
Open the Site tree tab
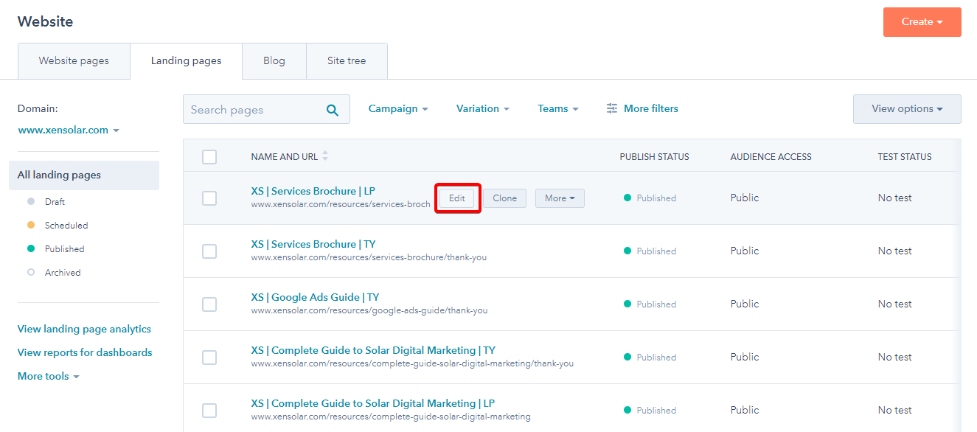[347, 61]
